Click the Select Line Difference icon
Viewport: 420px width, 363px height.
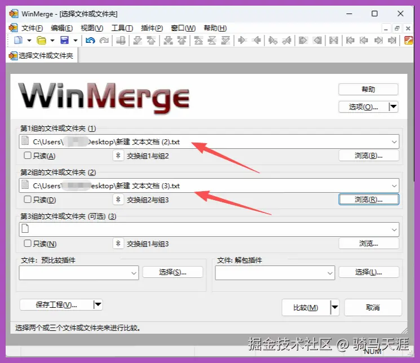coord(121,41)
